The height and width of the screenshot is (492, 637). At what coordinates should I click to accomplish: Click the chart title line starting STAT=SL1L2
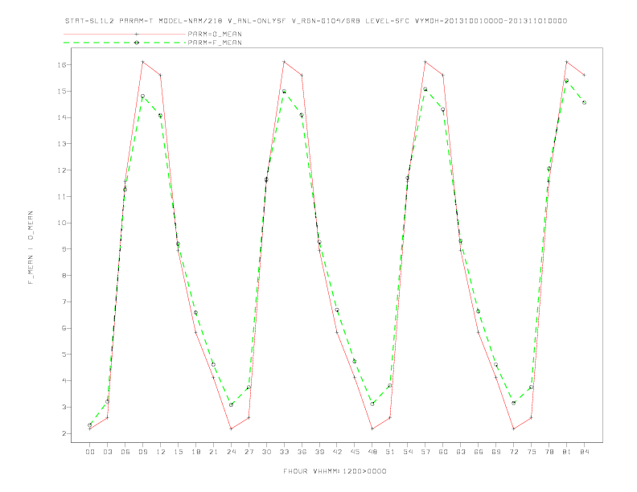315,21
